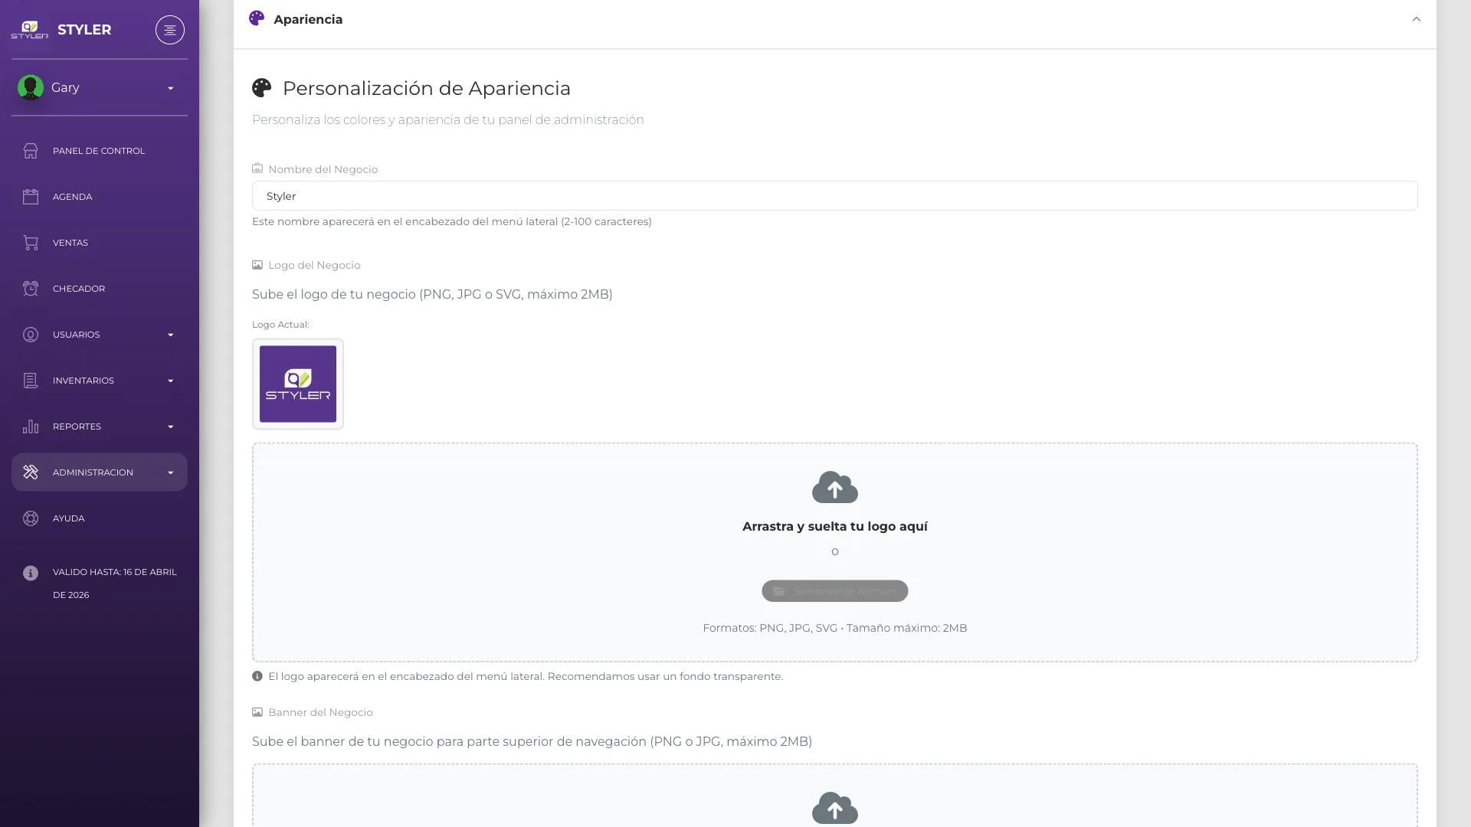Click the Panel de Control store icon
The image size is (1471, 827).
click(31, 151)
